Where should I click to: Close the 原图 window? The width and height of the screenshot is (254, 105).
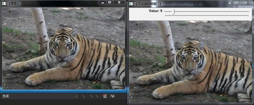point(119,2)
